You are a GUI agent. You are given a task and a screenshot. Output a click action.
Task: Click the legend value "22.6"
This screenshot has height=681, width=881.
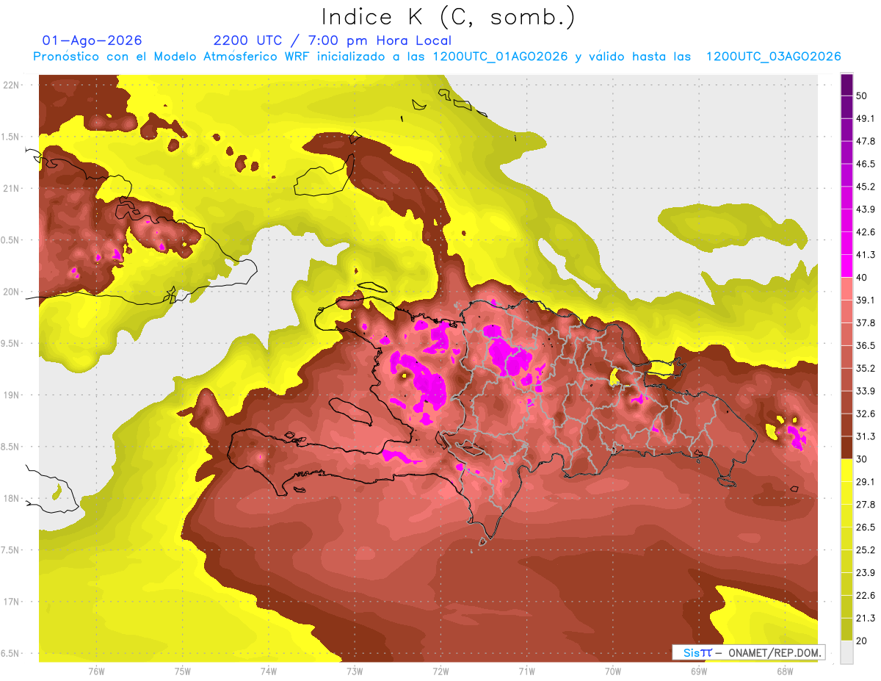(x=866, y=596)
